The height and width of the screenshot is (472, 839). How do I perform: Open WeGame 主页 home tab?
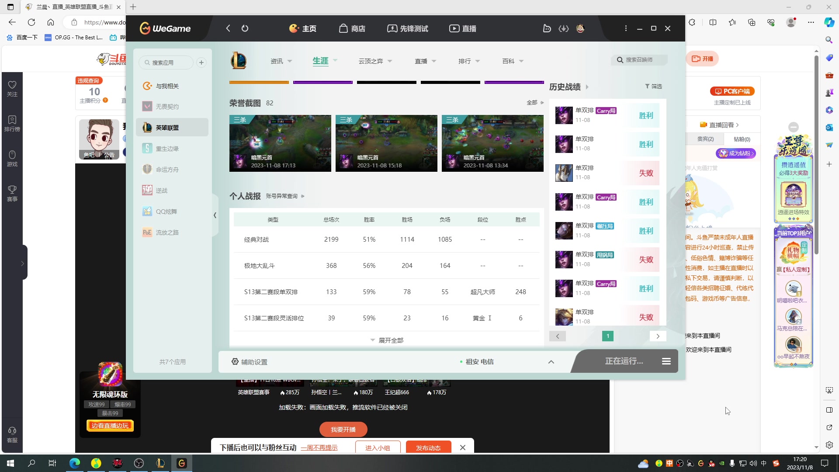pyautogui.click(x=303, y=28)
